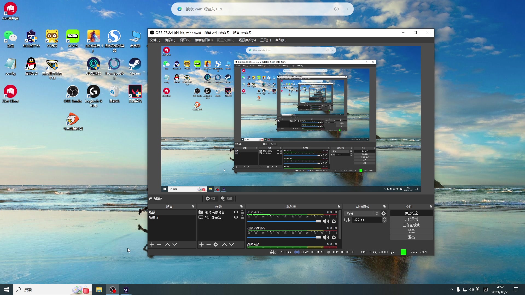Adjust 麦克风/Aux volume slider

click(284, 221)
